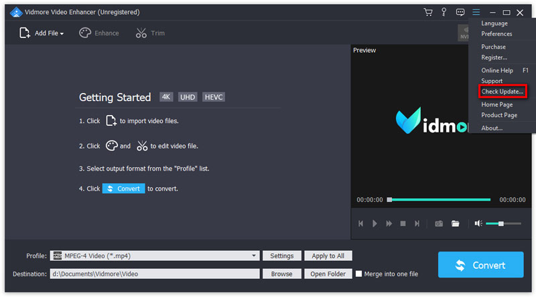This screenshot has width=536, height=297.
Task: Click the key register icon
Action: [x=444, y=12]
